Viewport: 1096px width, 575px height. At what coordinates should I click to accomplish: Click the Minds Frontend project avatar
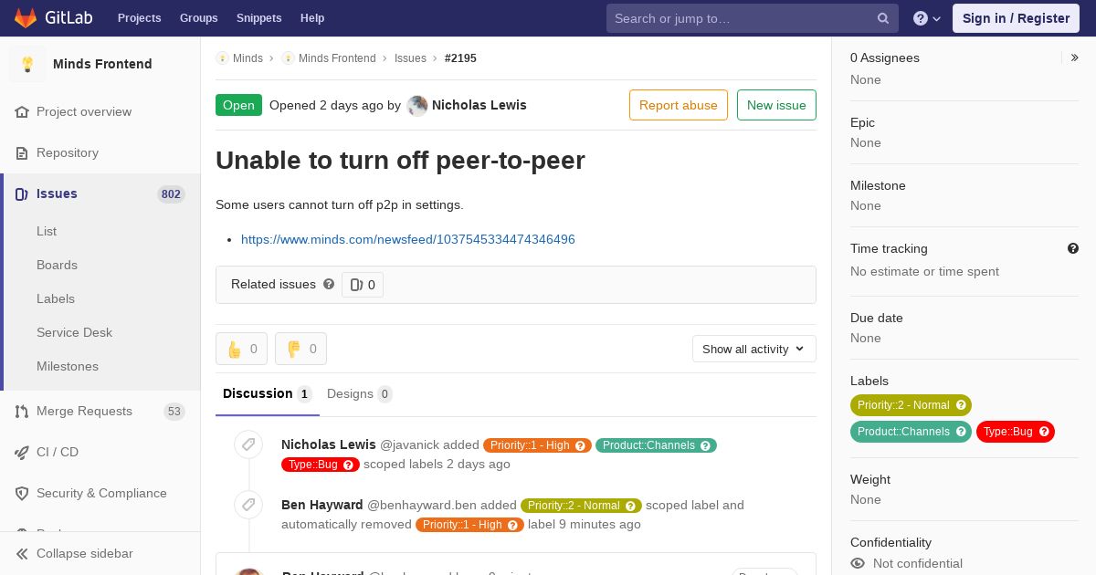27,64
